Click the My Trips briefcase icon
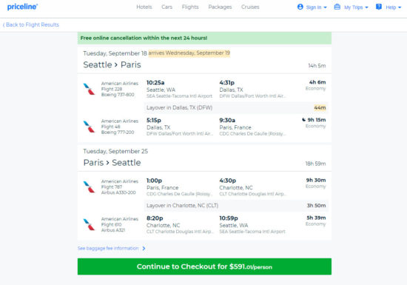This screenshot has height=285, width=407. (337, 7)
